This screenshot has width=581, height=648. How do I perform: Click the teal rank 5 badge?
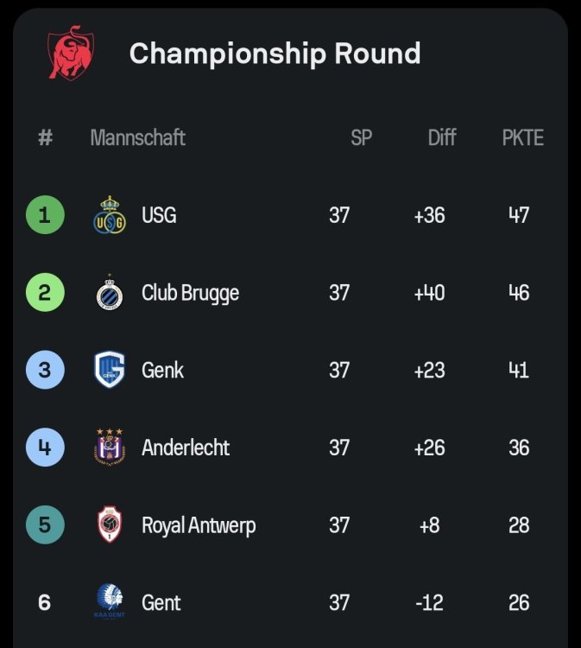pos(45,525)
